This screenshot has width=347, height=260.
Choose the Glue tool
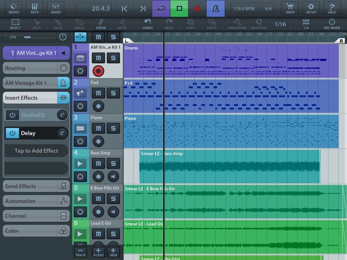tap(58, 24)
